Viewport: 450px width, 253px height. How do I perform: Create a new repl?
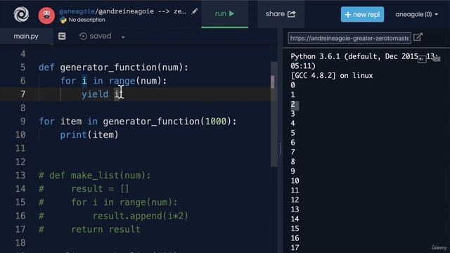coord(362,14)
